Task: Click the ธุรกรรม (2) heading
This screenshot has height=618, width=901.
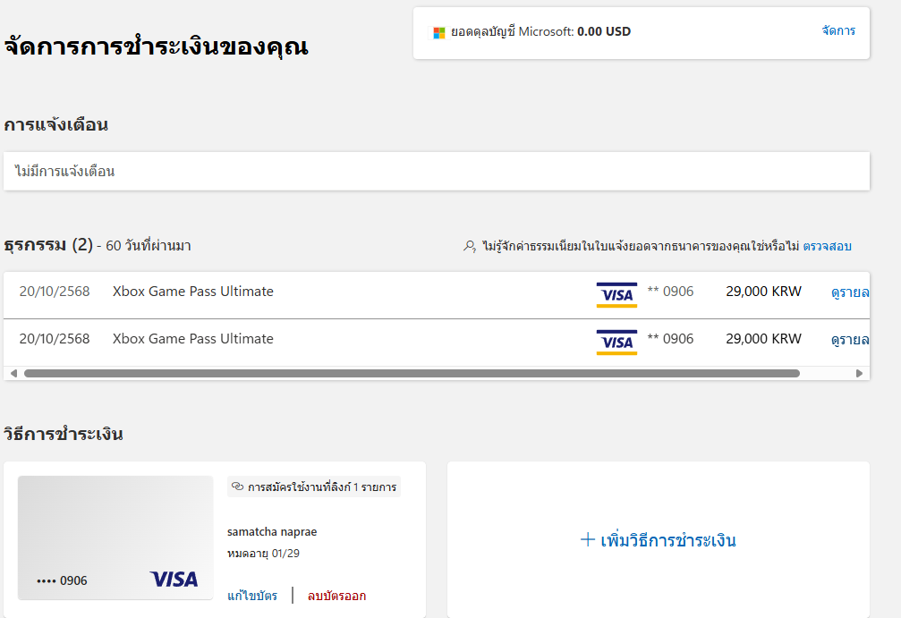Action: (x=48, y=245)
